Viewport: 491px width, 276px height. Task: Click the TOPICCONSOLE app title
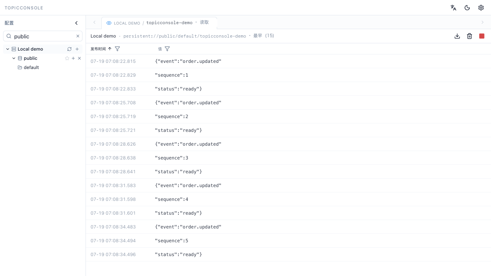click(x=24, y=8)
